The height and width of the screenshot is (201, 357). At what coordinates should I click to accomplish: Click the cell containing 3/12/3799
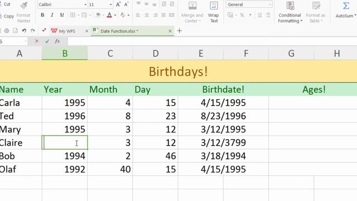click(x=223, y=143)
